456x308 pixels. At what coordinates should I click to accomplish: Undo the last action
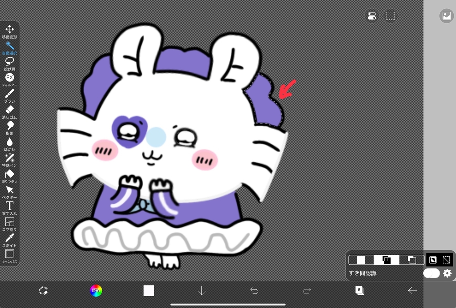(x=254, y=291)
